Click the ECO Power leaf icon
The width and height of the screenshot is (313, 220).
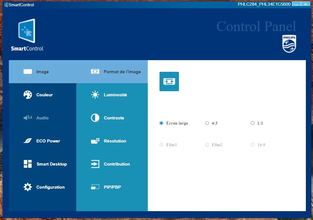coord(27,141)
